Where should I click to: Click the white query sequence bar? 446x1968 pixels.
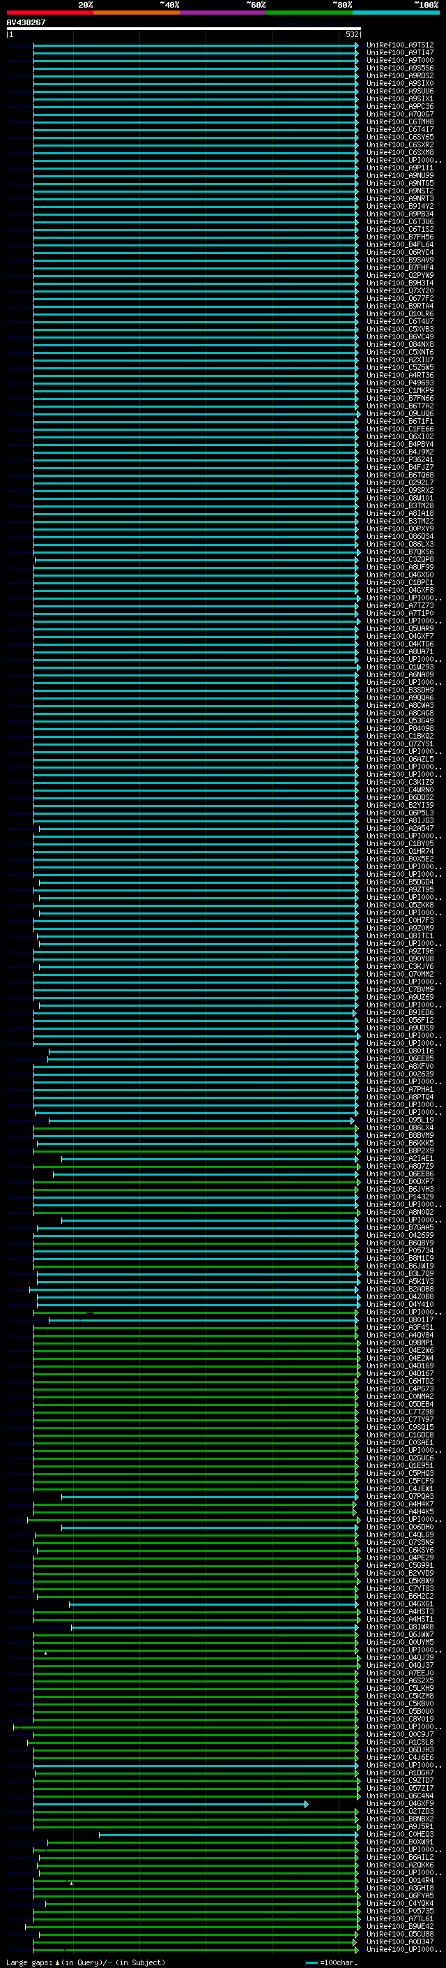pyautogui.click(x=184, y=28)
